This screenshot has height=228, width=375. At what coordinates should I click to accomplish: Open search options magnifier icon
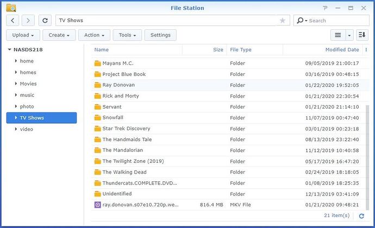(x=302, y=21)
